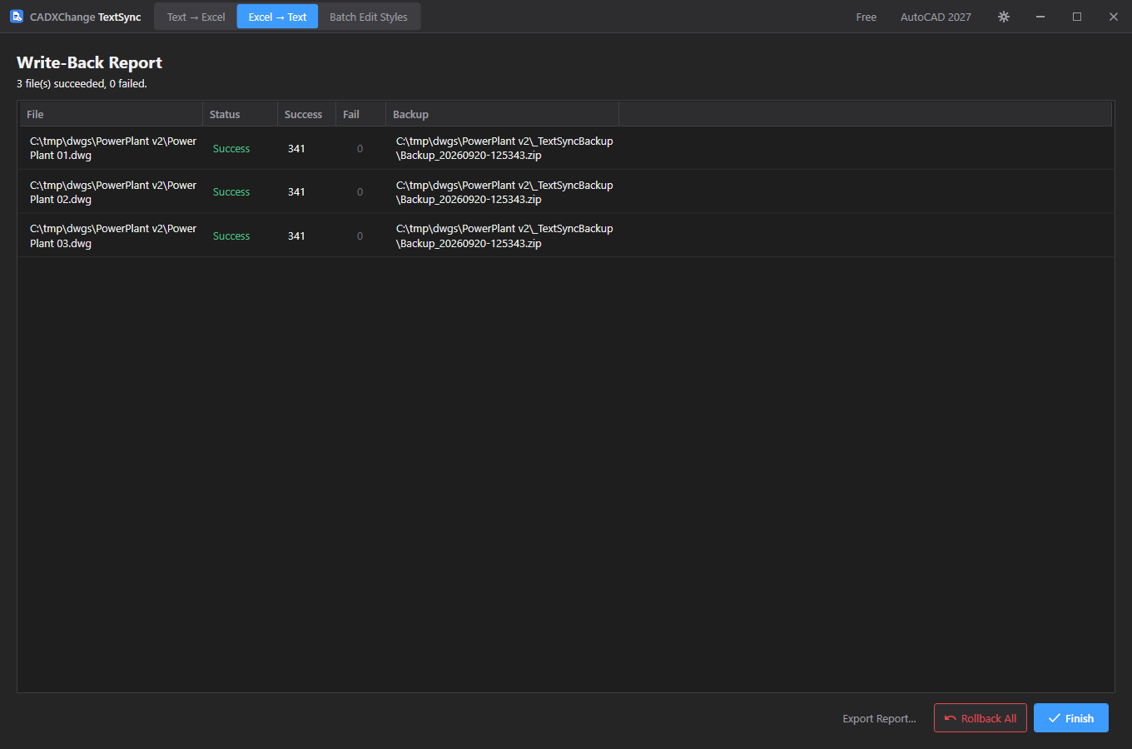Click the backup zip path for Power Plant 03
This screenshot has width=1132, height=749.
point(504,236)
